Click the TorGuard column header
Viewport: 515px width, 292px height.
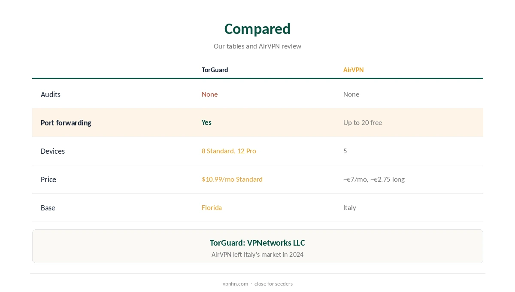[215, 70]
